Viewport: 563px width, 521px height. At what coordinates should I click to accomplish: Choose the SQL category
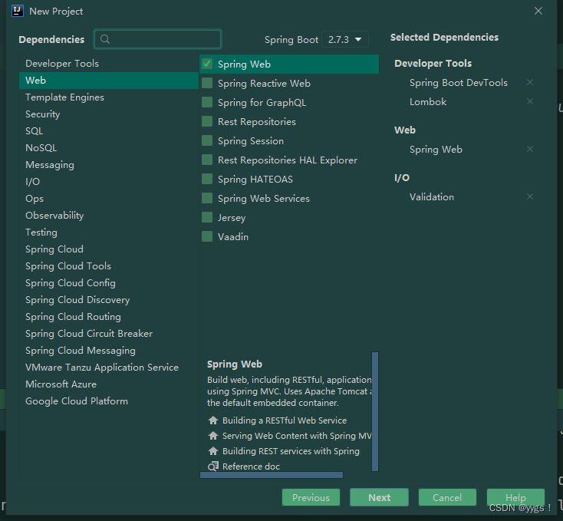(109, 131)
